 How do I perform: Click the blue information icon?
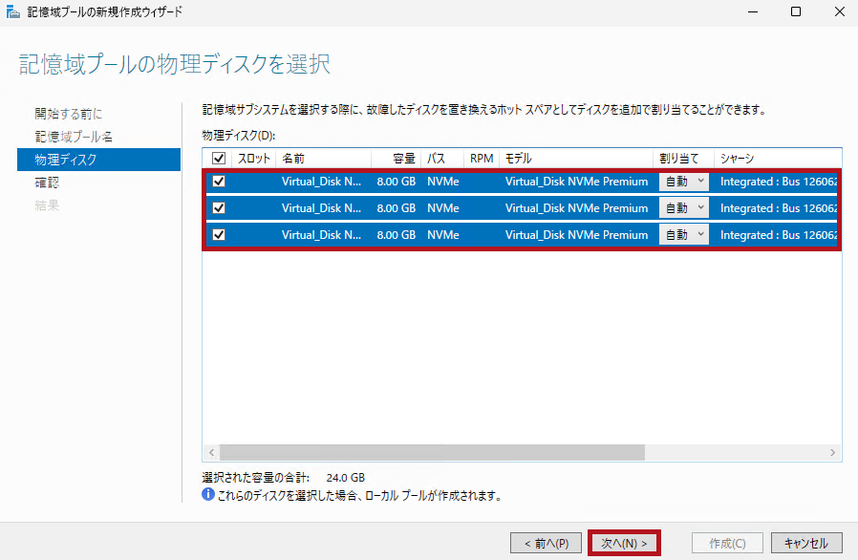[207, 496]
